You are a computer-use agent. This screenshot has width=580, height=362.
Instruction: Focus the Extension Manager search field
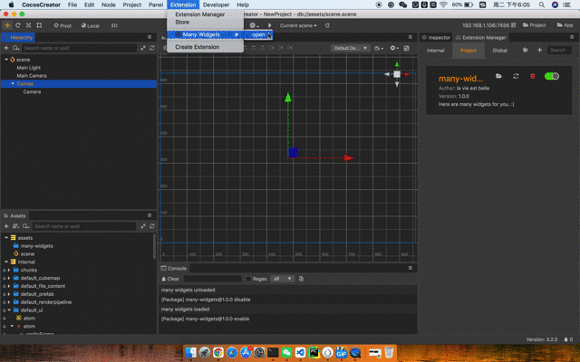[559, 50]
